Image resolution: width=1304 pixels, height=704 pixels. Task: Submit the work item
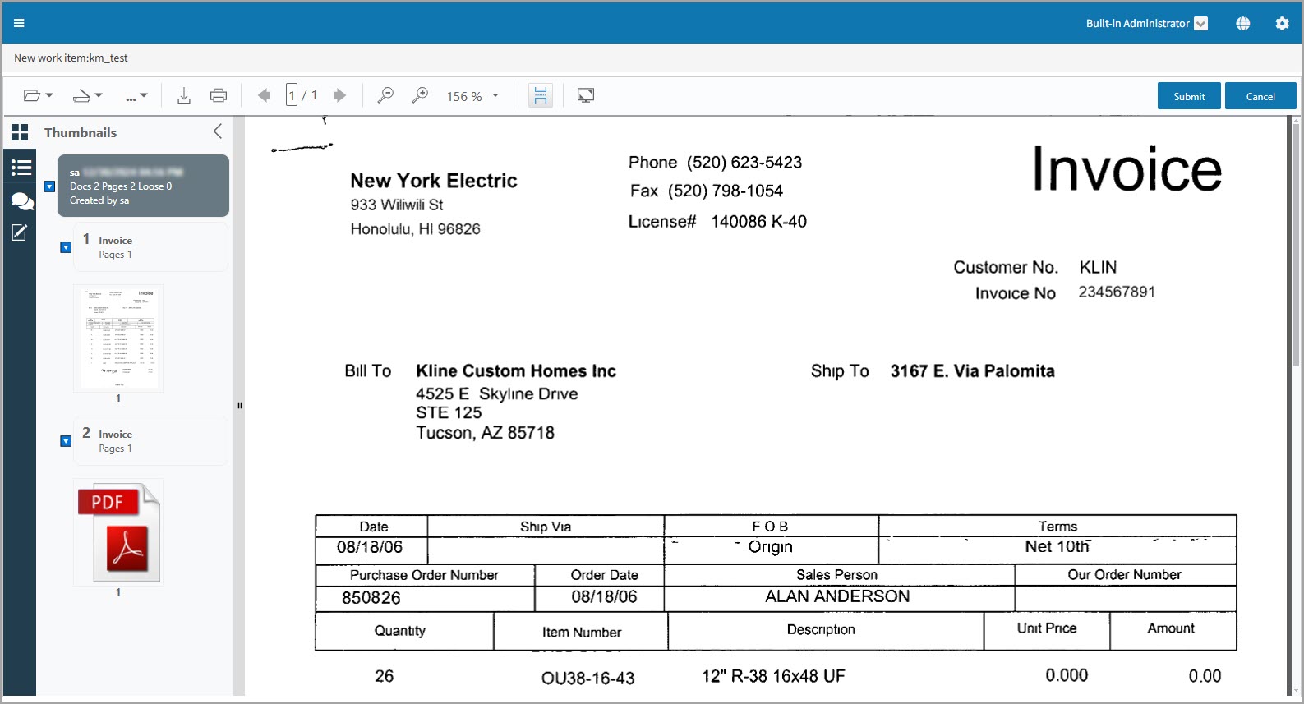1189,96
